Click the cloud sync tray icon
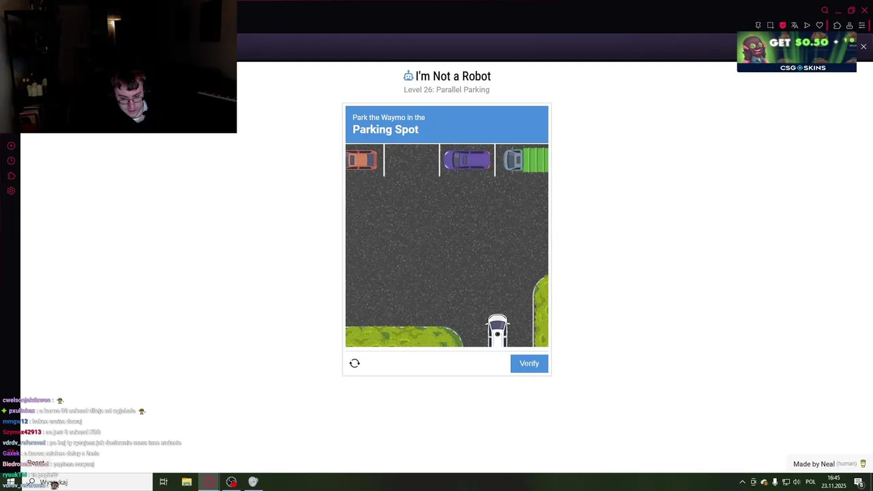Viewport: 873px width, 491px height. [764, 482]
